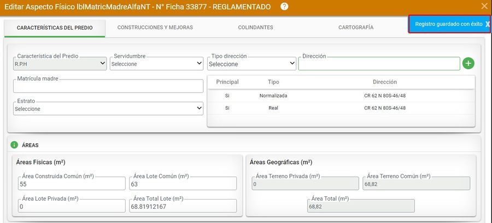The image size is (492, 223).
Task: Open the Colindantes tab
Action: point(255,27)
